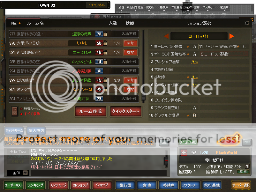
Task: Click the ルーム作成 button
Action: (x=91, y=111)
